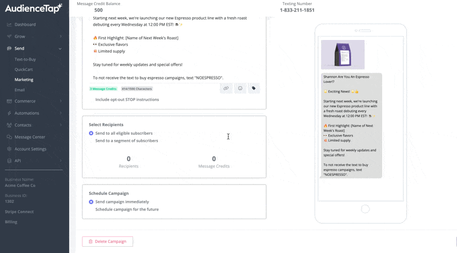457x253 pixels.
Task: Click the coffee bag image in phone preview
Action: pos(343,55)
